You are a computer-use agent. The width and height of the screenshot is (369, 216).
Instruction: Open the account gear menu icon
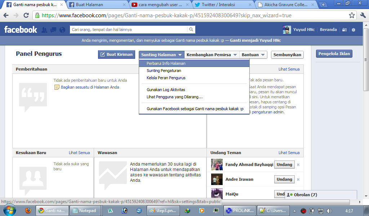tap(354, 30)
